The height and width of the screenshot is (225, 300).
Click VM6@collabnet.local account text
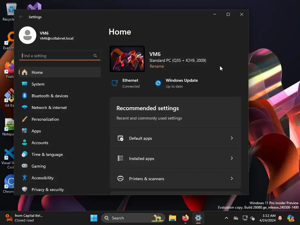[x=57, y=38]
